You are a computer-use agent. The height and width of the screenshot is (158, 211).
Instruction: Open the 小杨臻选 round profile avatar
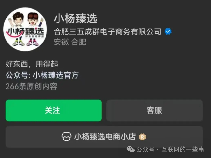pyautogui.click(x=25, y=29)
